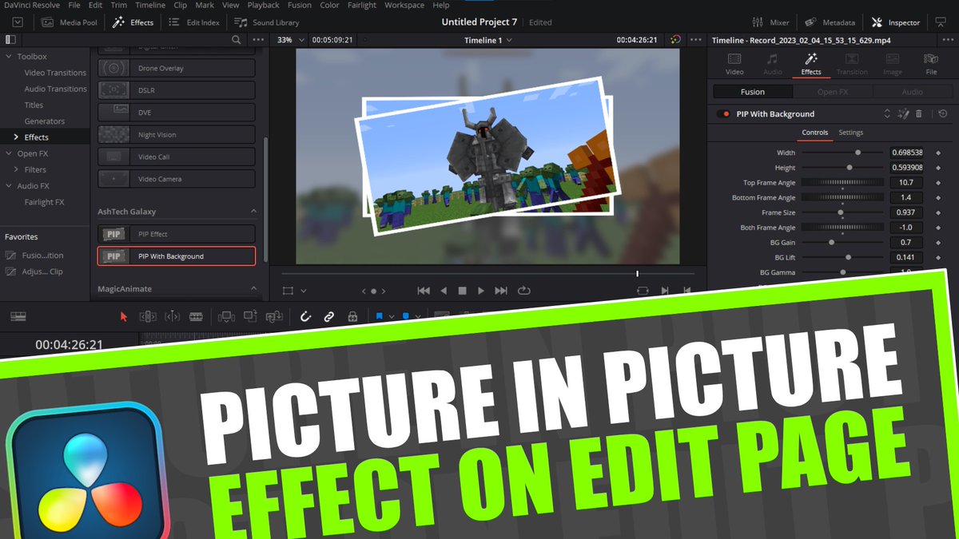
Task: Toggle the Inspector panel
Action: (895, 22)
